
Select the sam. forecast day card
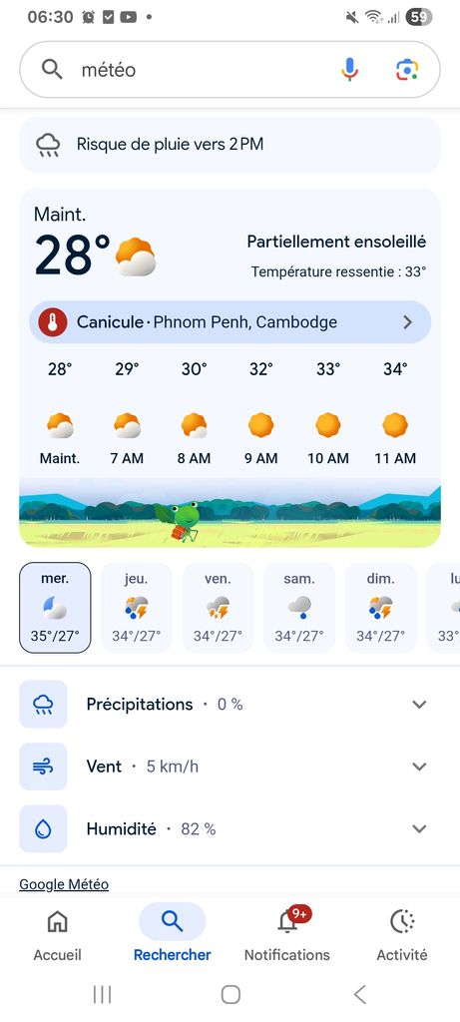299,608
